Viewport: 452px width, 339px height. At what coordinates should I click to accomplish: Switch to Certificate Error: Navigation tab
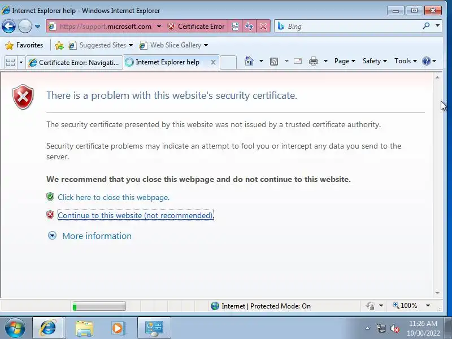[x=75, y=62]
